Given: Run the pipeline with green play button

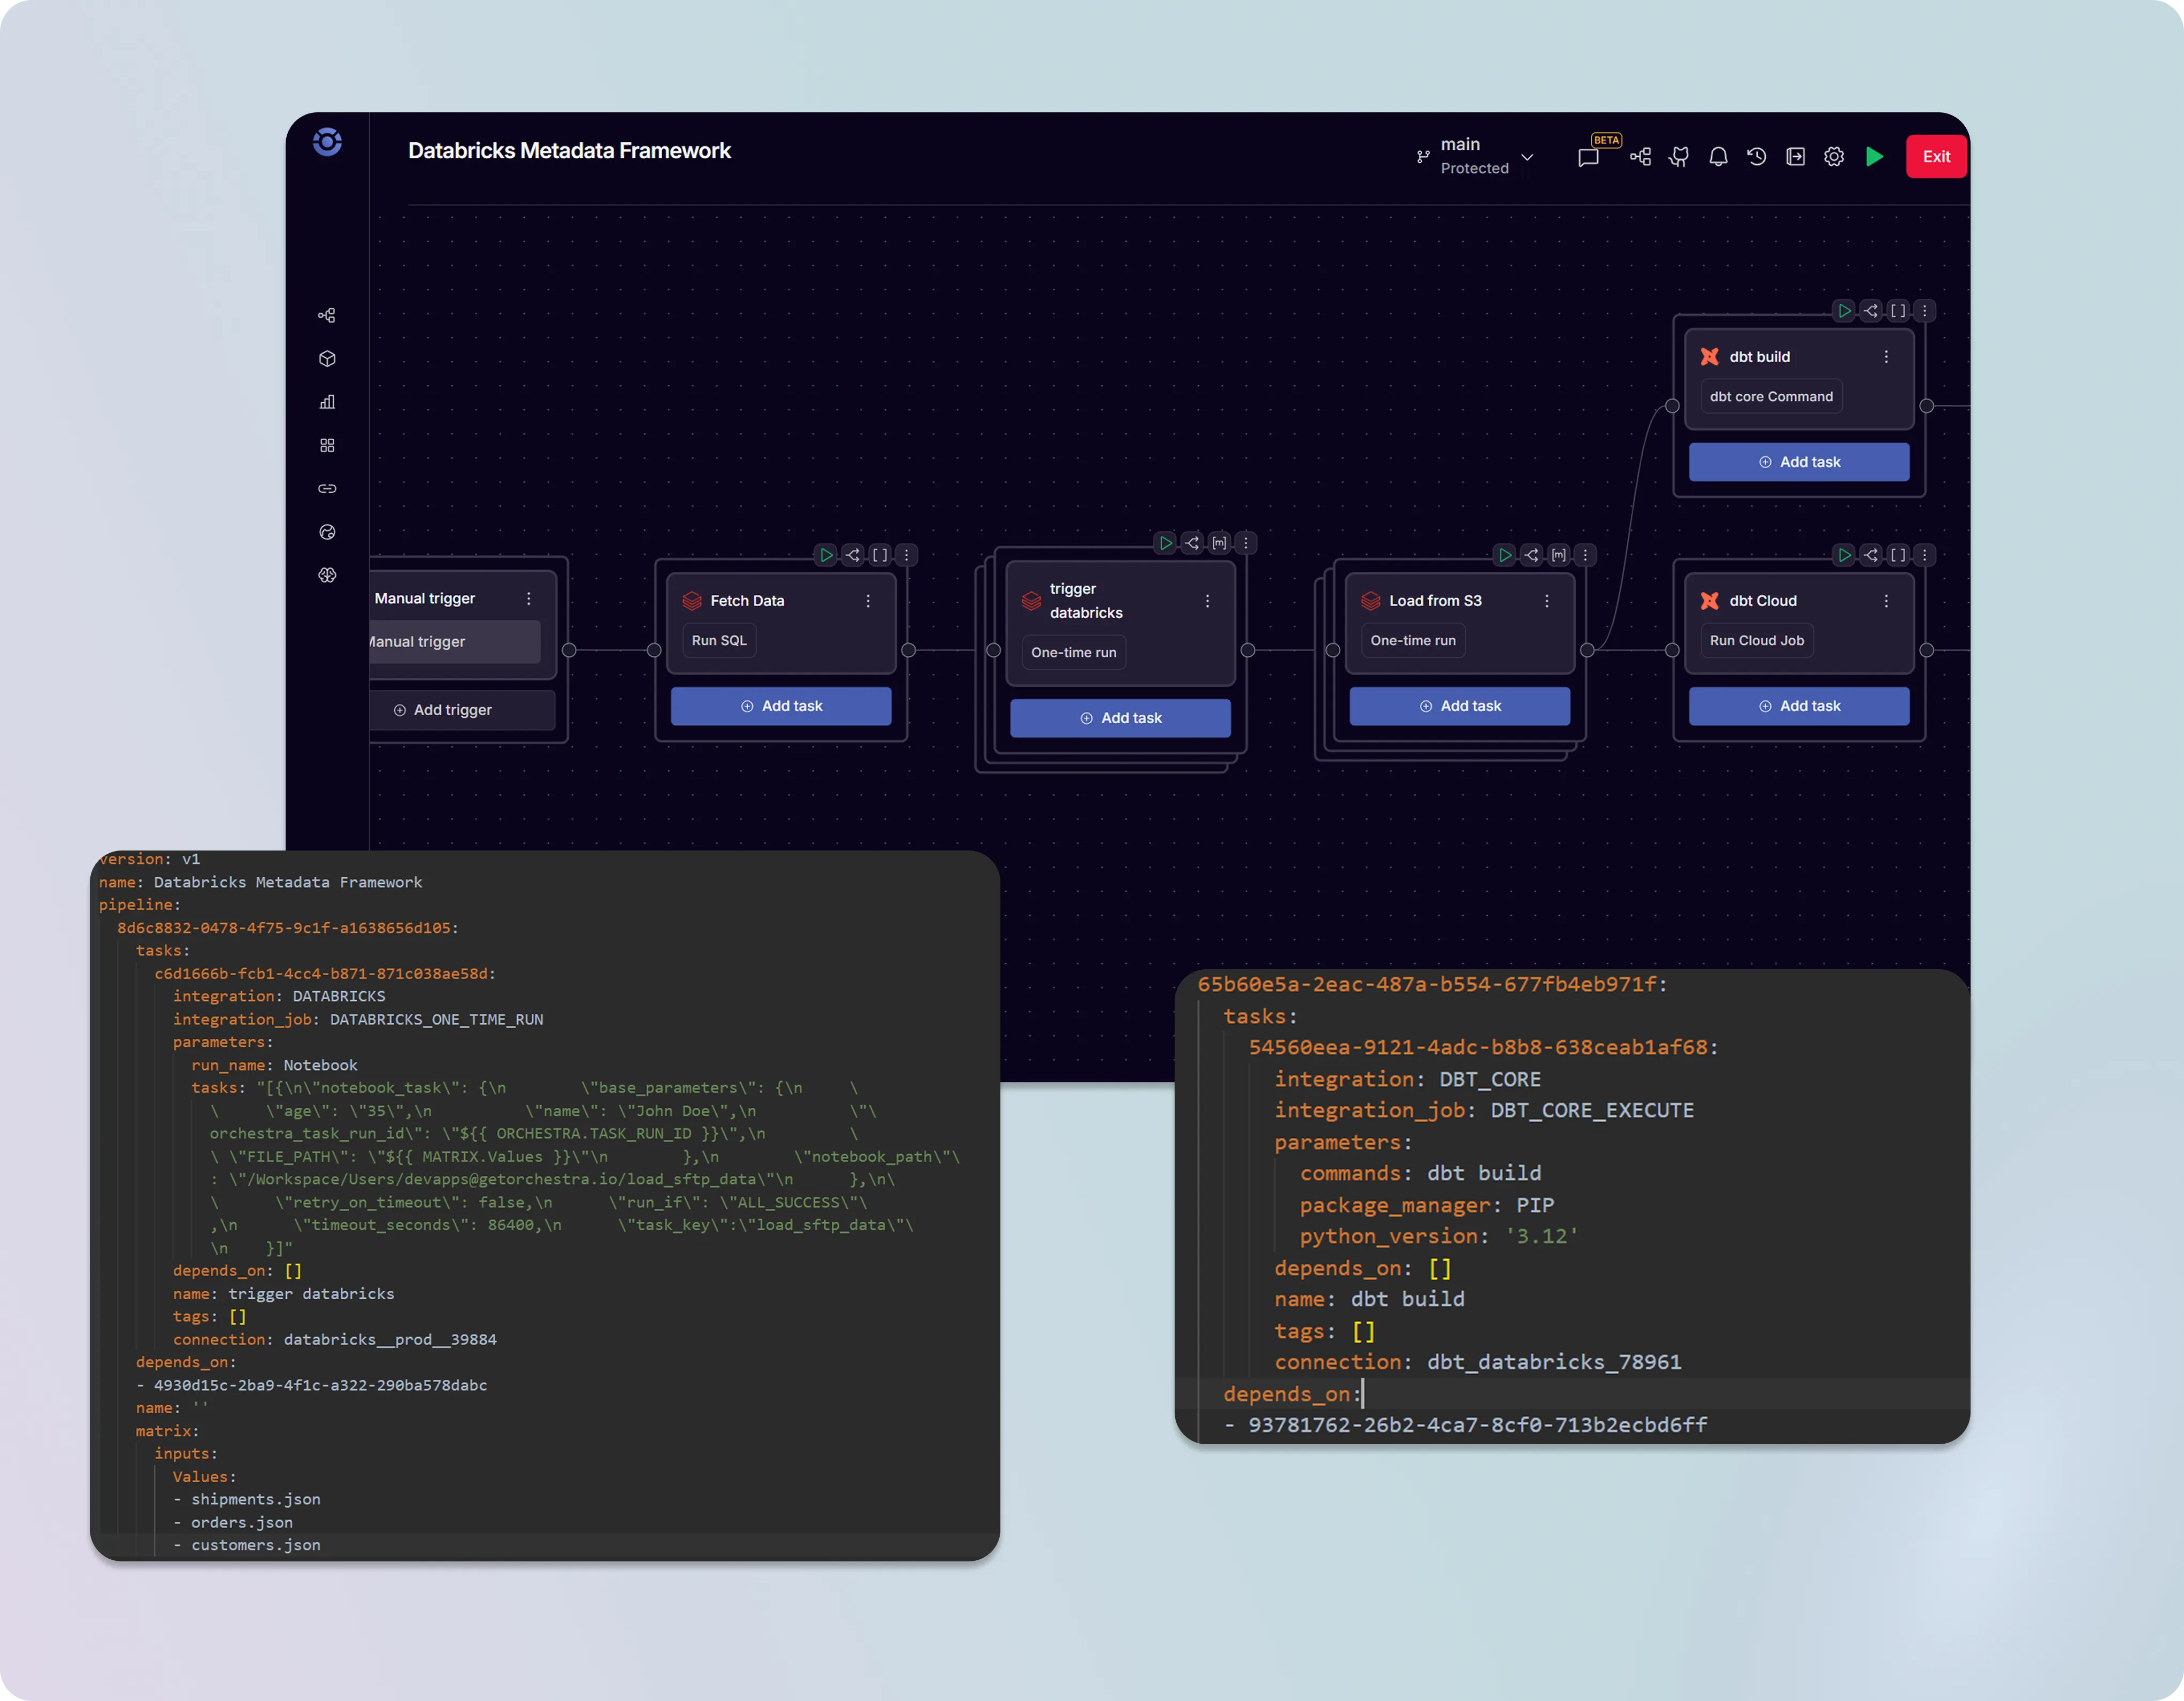Looking at the screenshot, I should pos(1874,157).
